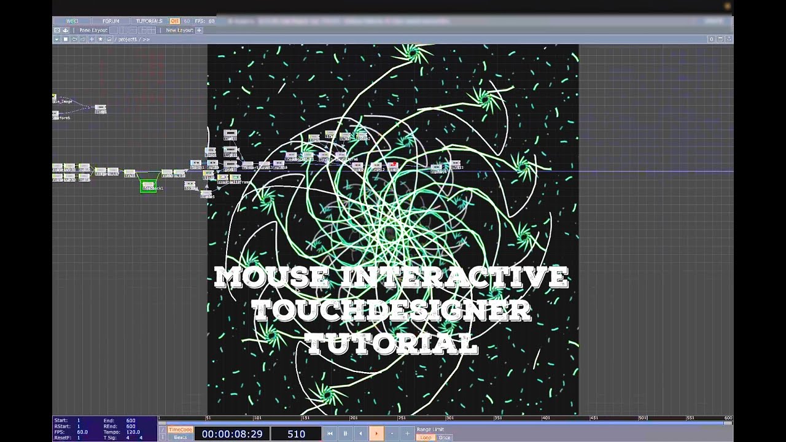Click the REnd value 600
Image resolution: width=786 pixels, height=442 pixels.
pyautogui.click(x=131, y=426)
